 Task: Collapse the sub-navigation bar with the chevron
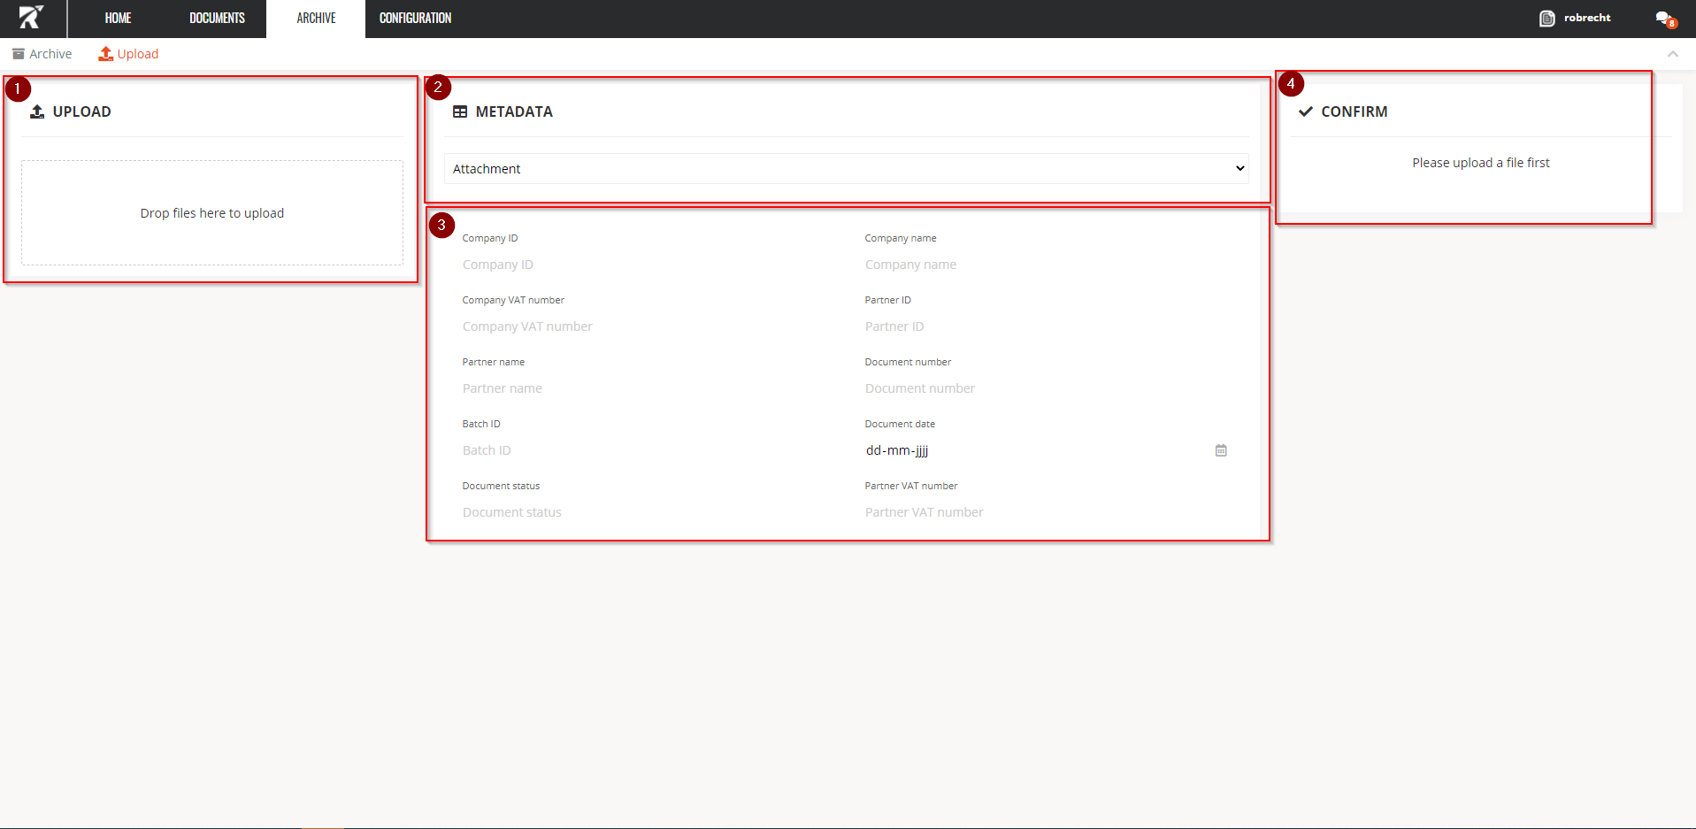pos(1672,54)
